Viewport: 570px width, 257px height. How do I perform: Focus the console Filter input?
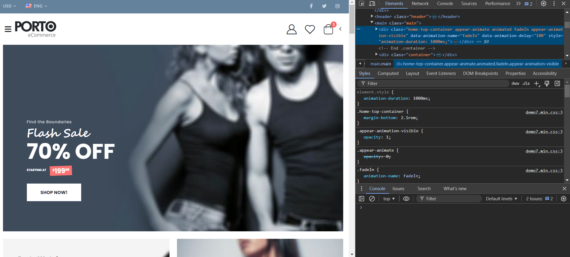pos(449,199)
